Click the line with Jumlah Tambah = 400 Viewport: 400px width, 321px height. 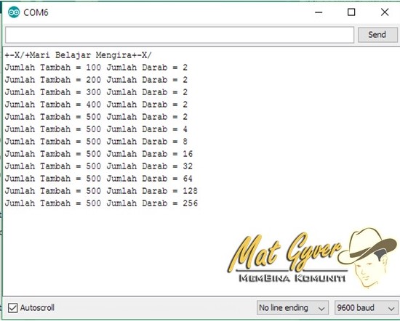pos(96,105)
